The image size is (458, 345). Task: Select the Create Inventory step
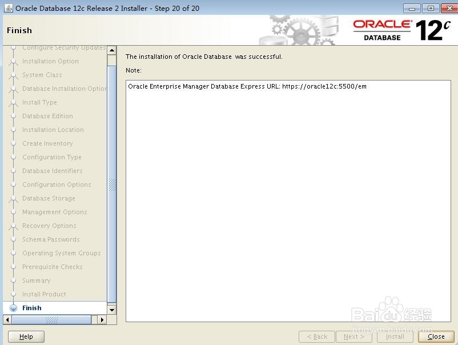pos(47,143)
